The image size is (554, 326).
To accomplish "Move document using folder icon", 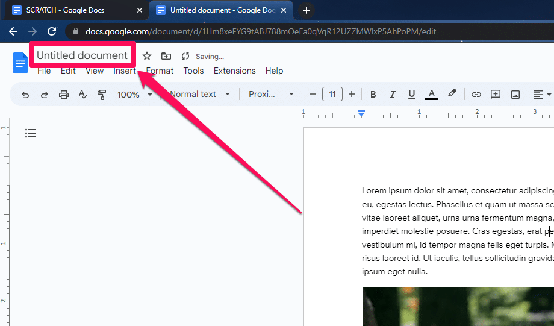I will (166, 56).
